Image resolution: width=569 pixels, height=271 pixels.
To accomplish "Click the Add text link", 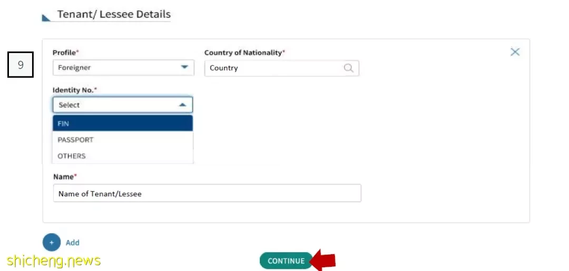I will click(x=73, y=243).
